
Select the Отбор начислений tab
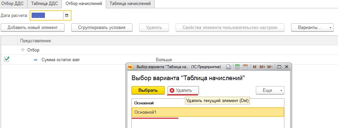pyautogui.click(x=84, y=4)
